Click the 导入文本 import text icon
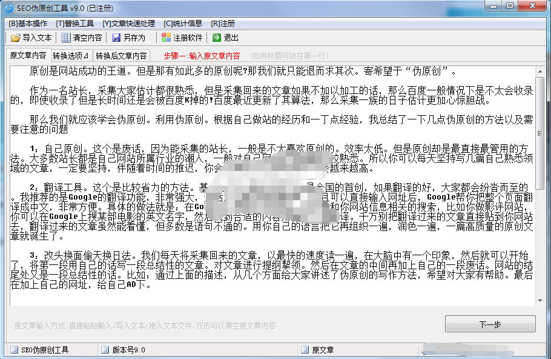The height and width of the screenshot is (359, 551). [15, 38]
